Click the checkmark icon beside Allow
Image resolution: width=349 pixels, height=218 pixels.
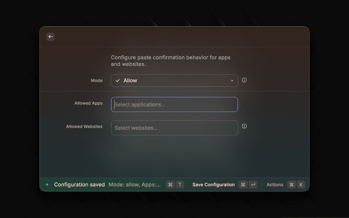pos(117,81)
